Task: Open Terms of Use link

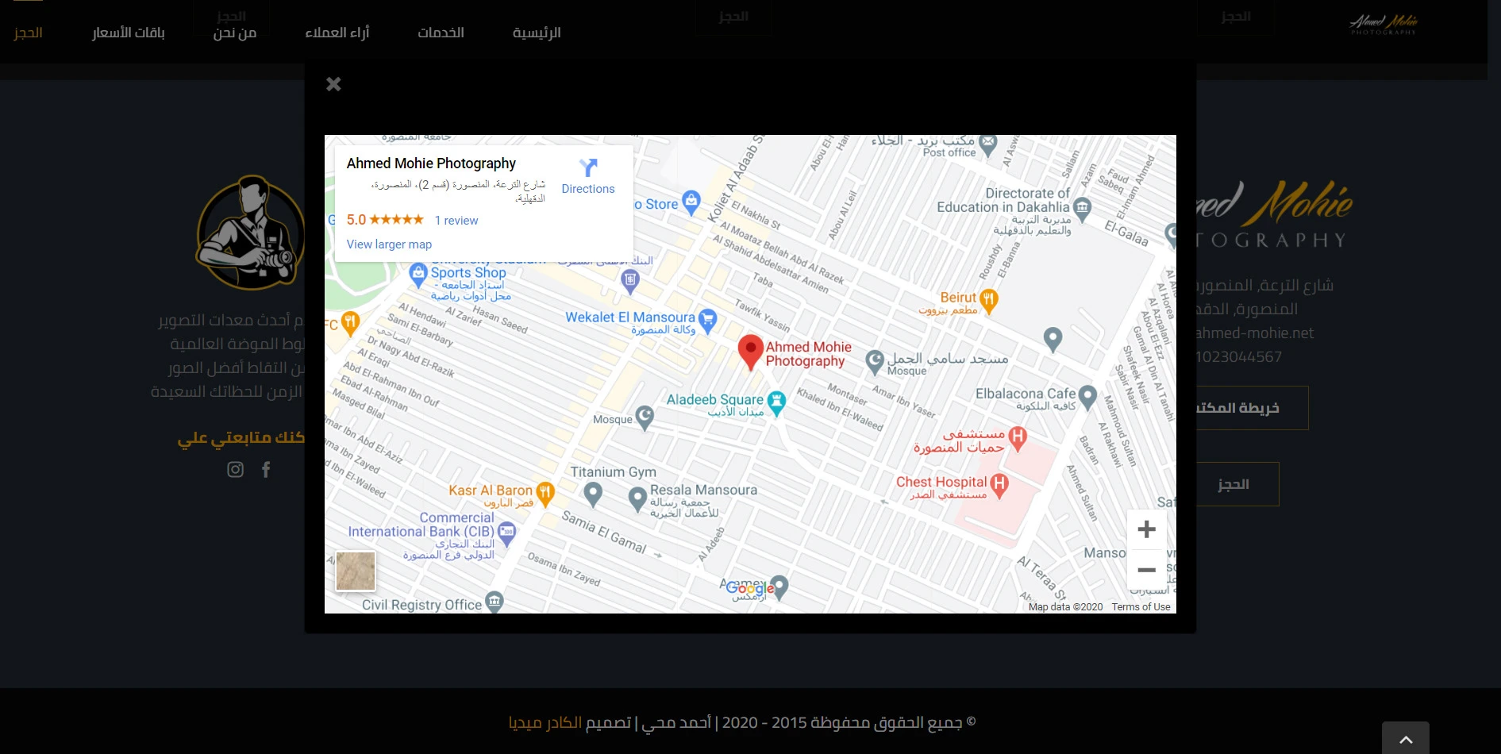Action: tap(1141, 607)
